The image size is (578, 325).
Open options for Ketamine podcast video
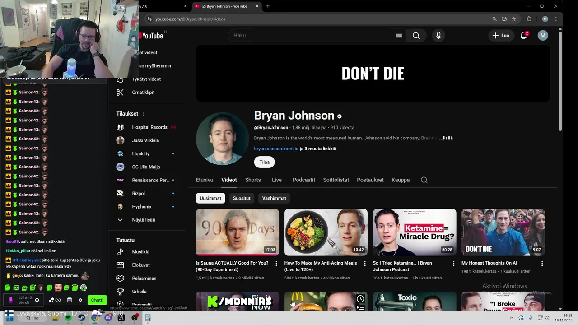click(x=454, y=264)
